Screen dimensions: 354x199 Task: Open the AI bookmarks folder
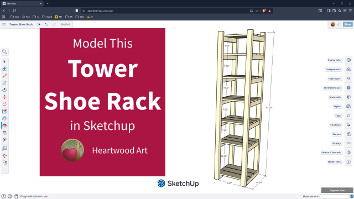point(36,17)
